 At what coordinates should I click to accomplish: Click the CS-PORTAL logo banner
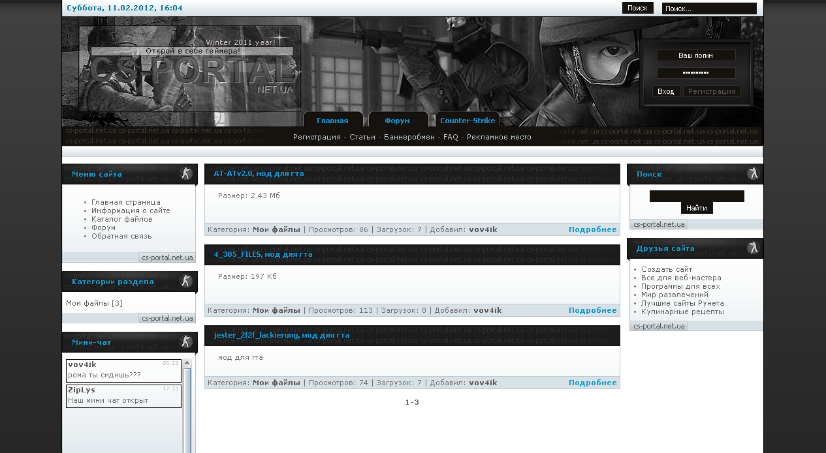(190, 68)
